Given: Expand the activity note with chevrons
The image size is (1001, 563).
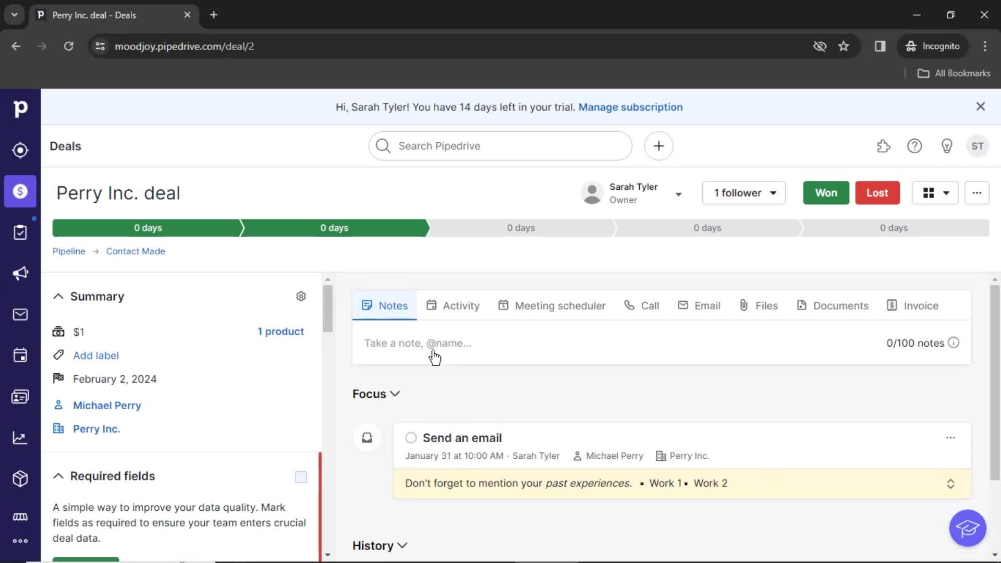Looking at the screenshot, I should click(x=950, y=484).
